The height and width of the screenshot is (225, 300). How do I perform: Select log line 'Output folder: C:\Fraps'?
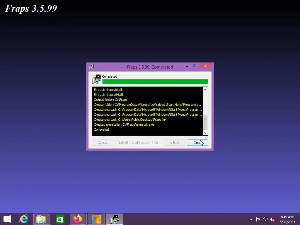coord(110,100)
